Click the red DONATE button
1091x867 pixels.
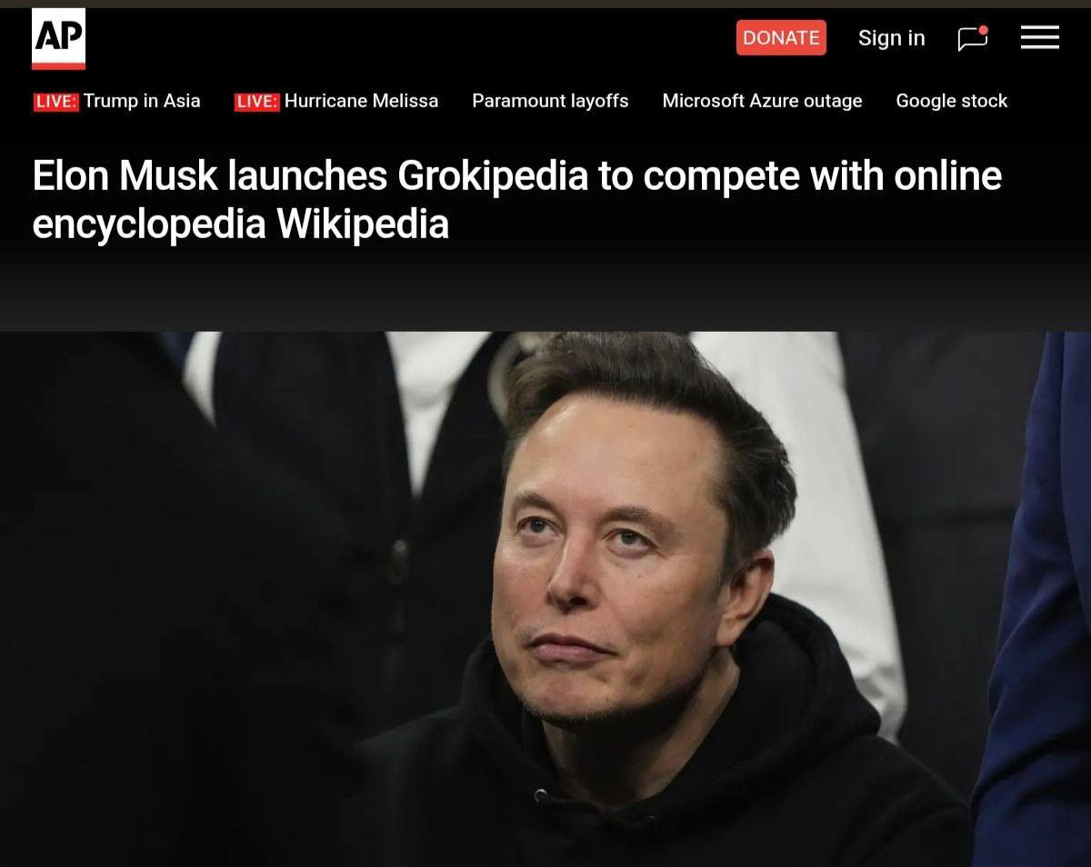coord(781,37)
